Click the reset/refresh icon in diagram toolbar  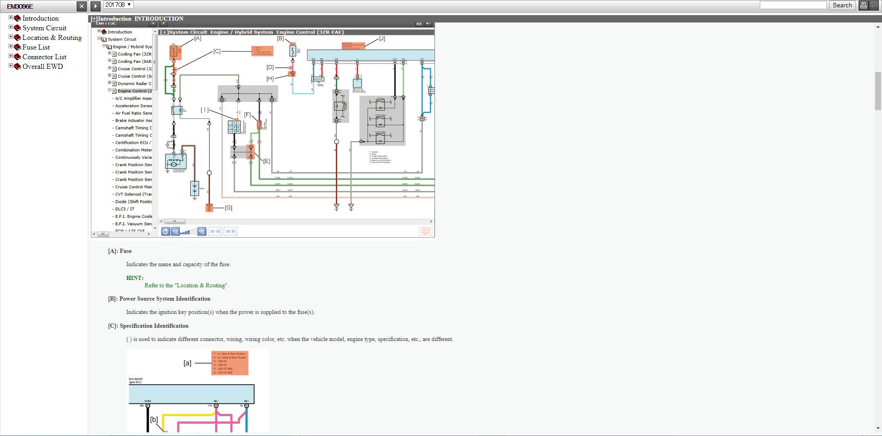click(x=165, y=231)
